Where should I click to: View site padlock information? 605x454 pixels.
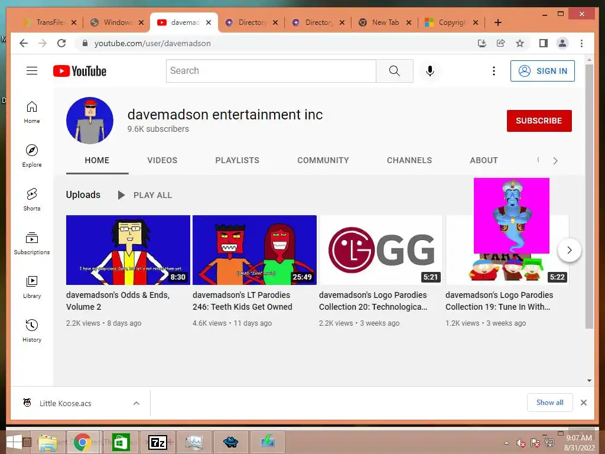[85, 43]
